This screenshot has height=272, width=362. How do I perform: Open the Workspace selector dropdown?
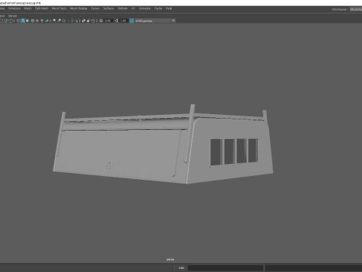click(x=356, y=9)
